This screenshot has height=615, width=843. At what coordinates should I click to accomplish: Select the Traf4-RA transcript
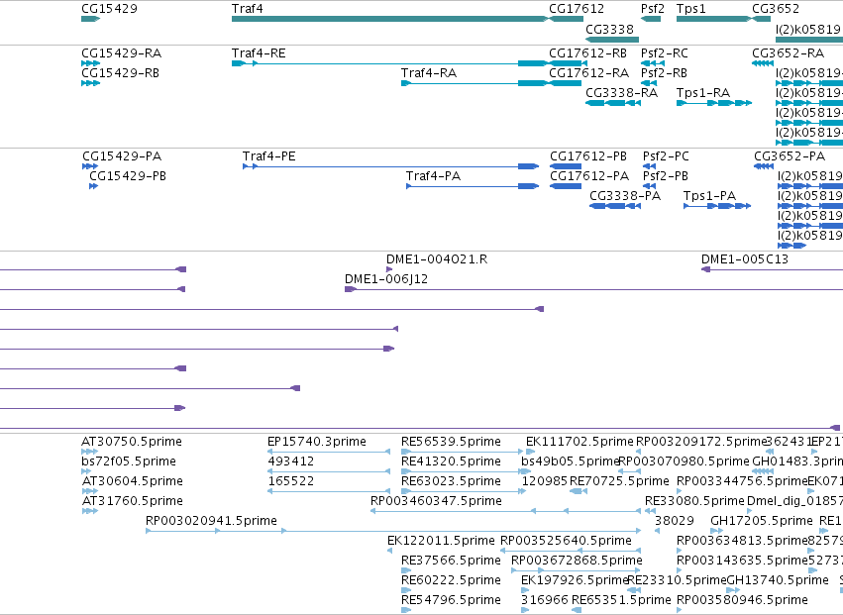tap(474, 83)
